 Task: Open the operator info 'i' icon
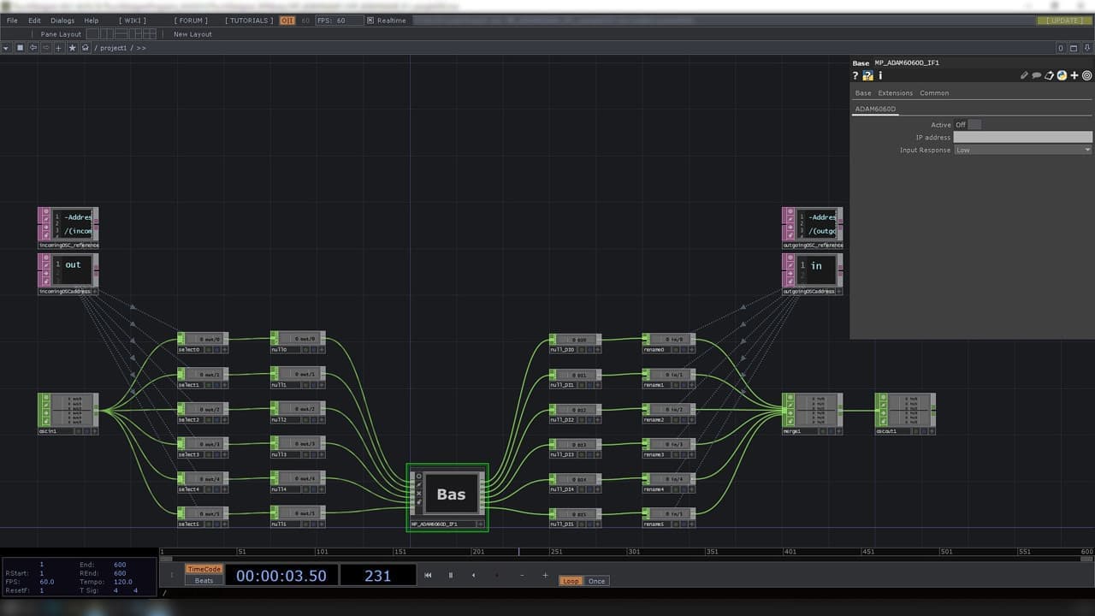click(x=880, y=76)
